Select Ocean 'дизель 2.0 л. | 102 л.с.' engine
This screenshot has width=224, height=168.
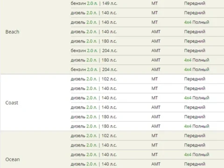click(x=94, y=136)
